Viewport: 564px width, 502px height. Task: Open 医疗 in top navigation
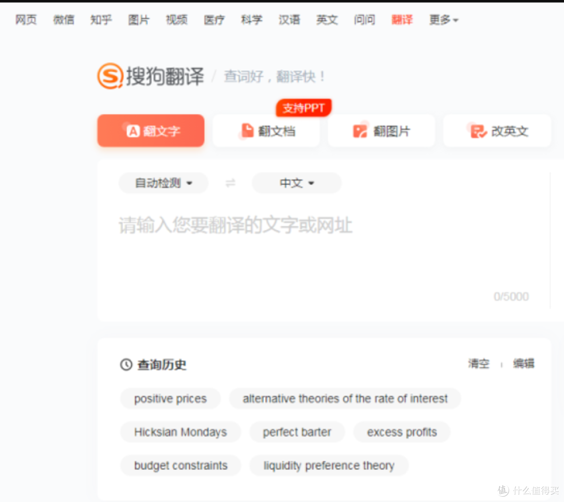[214, 20]
